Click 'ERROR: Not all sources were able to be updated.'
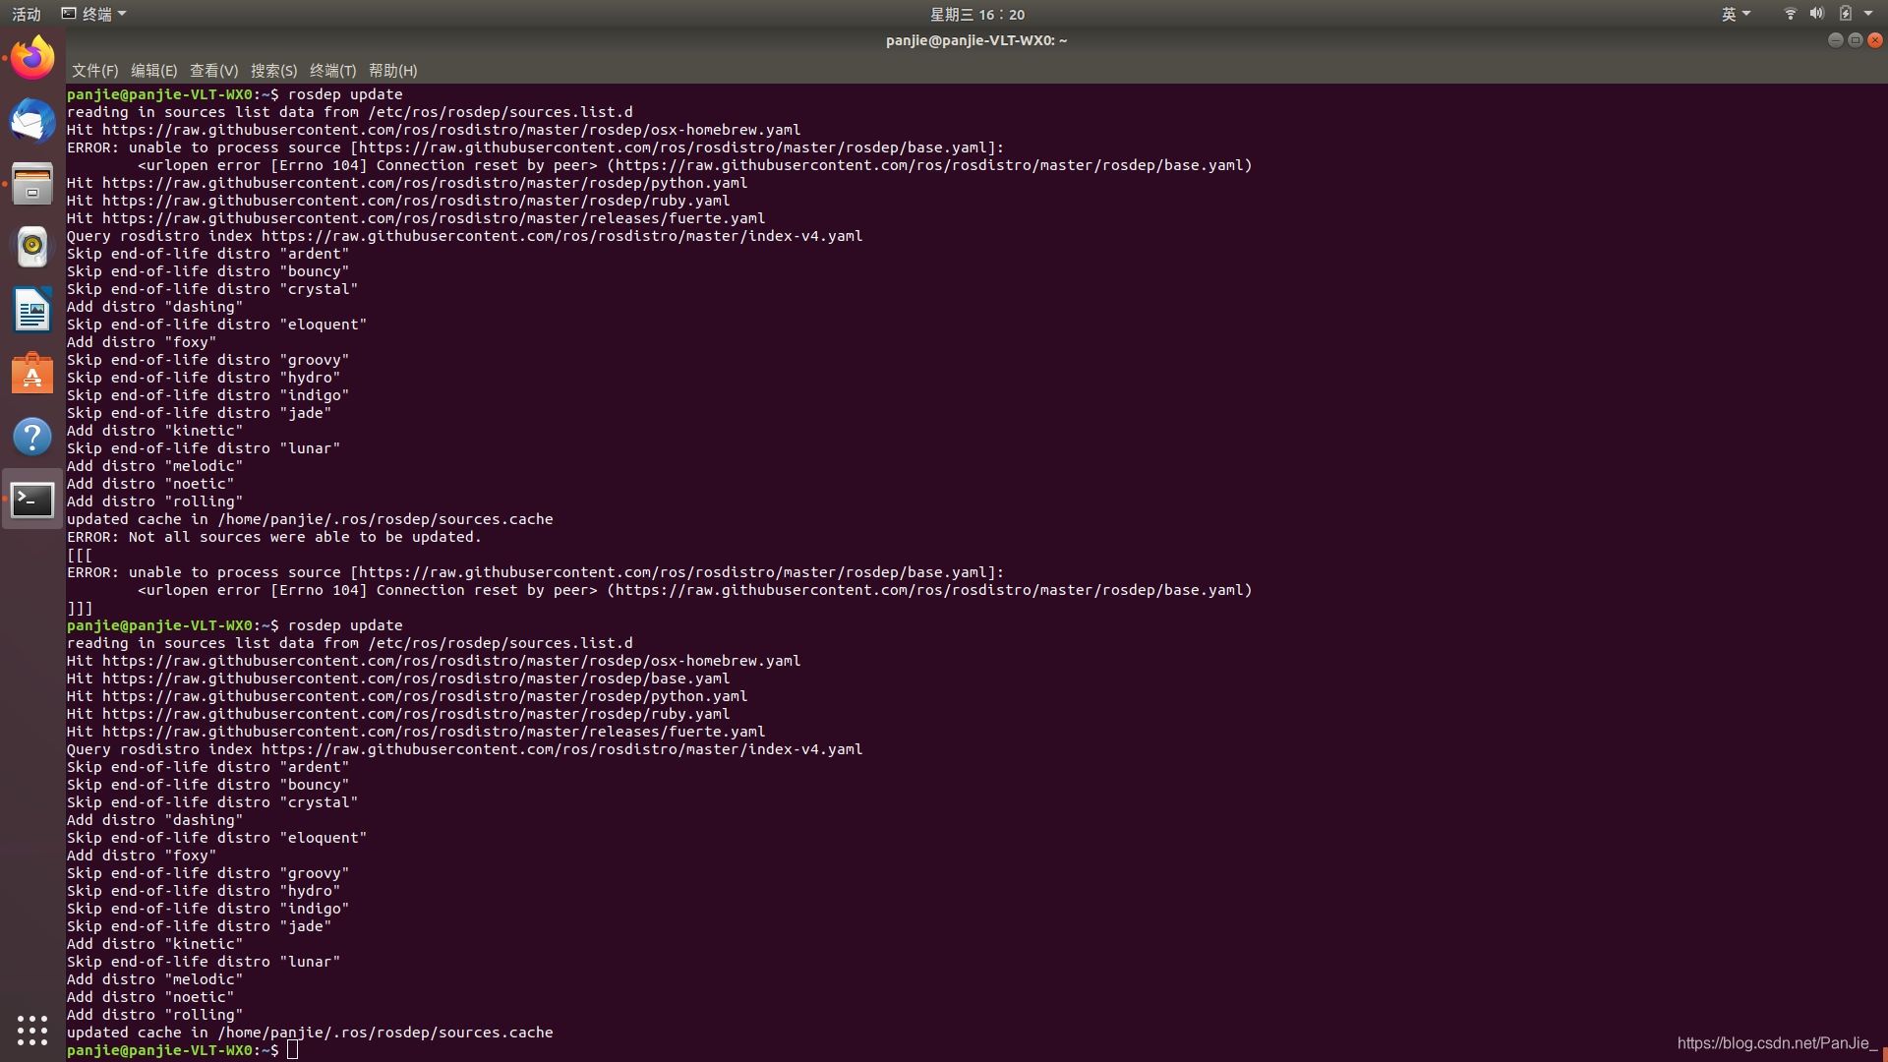The height and width of the screenshot is (1062, 1888). pos(274,537)
